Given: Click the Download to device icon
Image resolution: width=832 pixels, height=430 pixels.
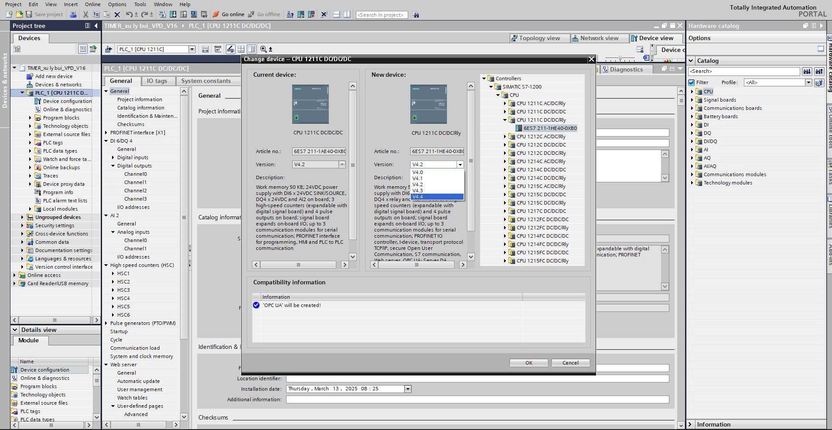Looking at the screenshot, I should click(173, 14).
